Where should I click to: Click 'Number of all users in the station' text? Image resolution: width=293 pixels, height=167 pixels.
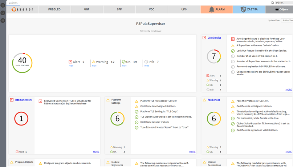[257, 56]
